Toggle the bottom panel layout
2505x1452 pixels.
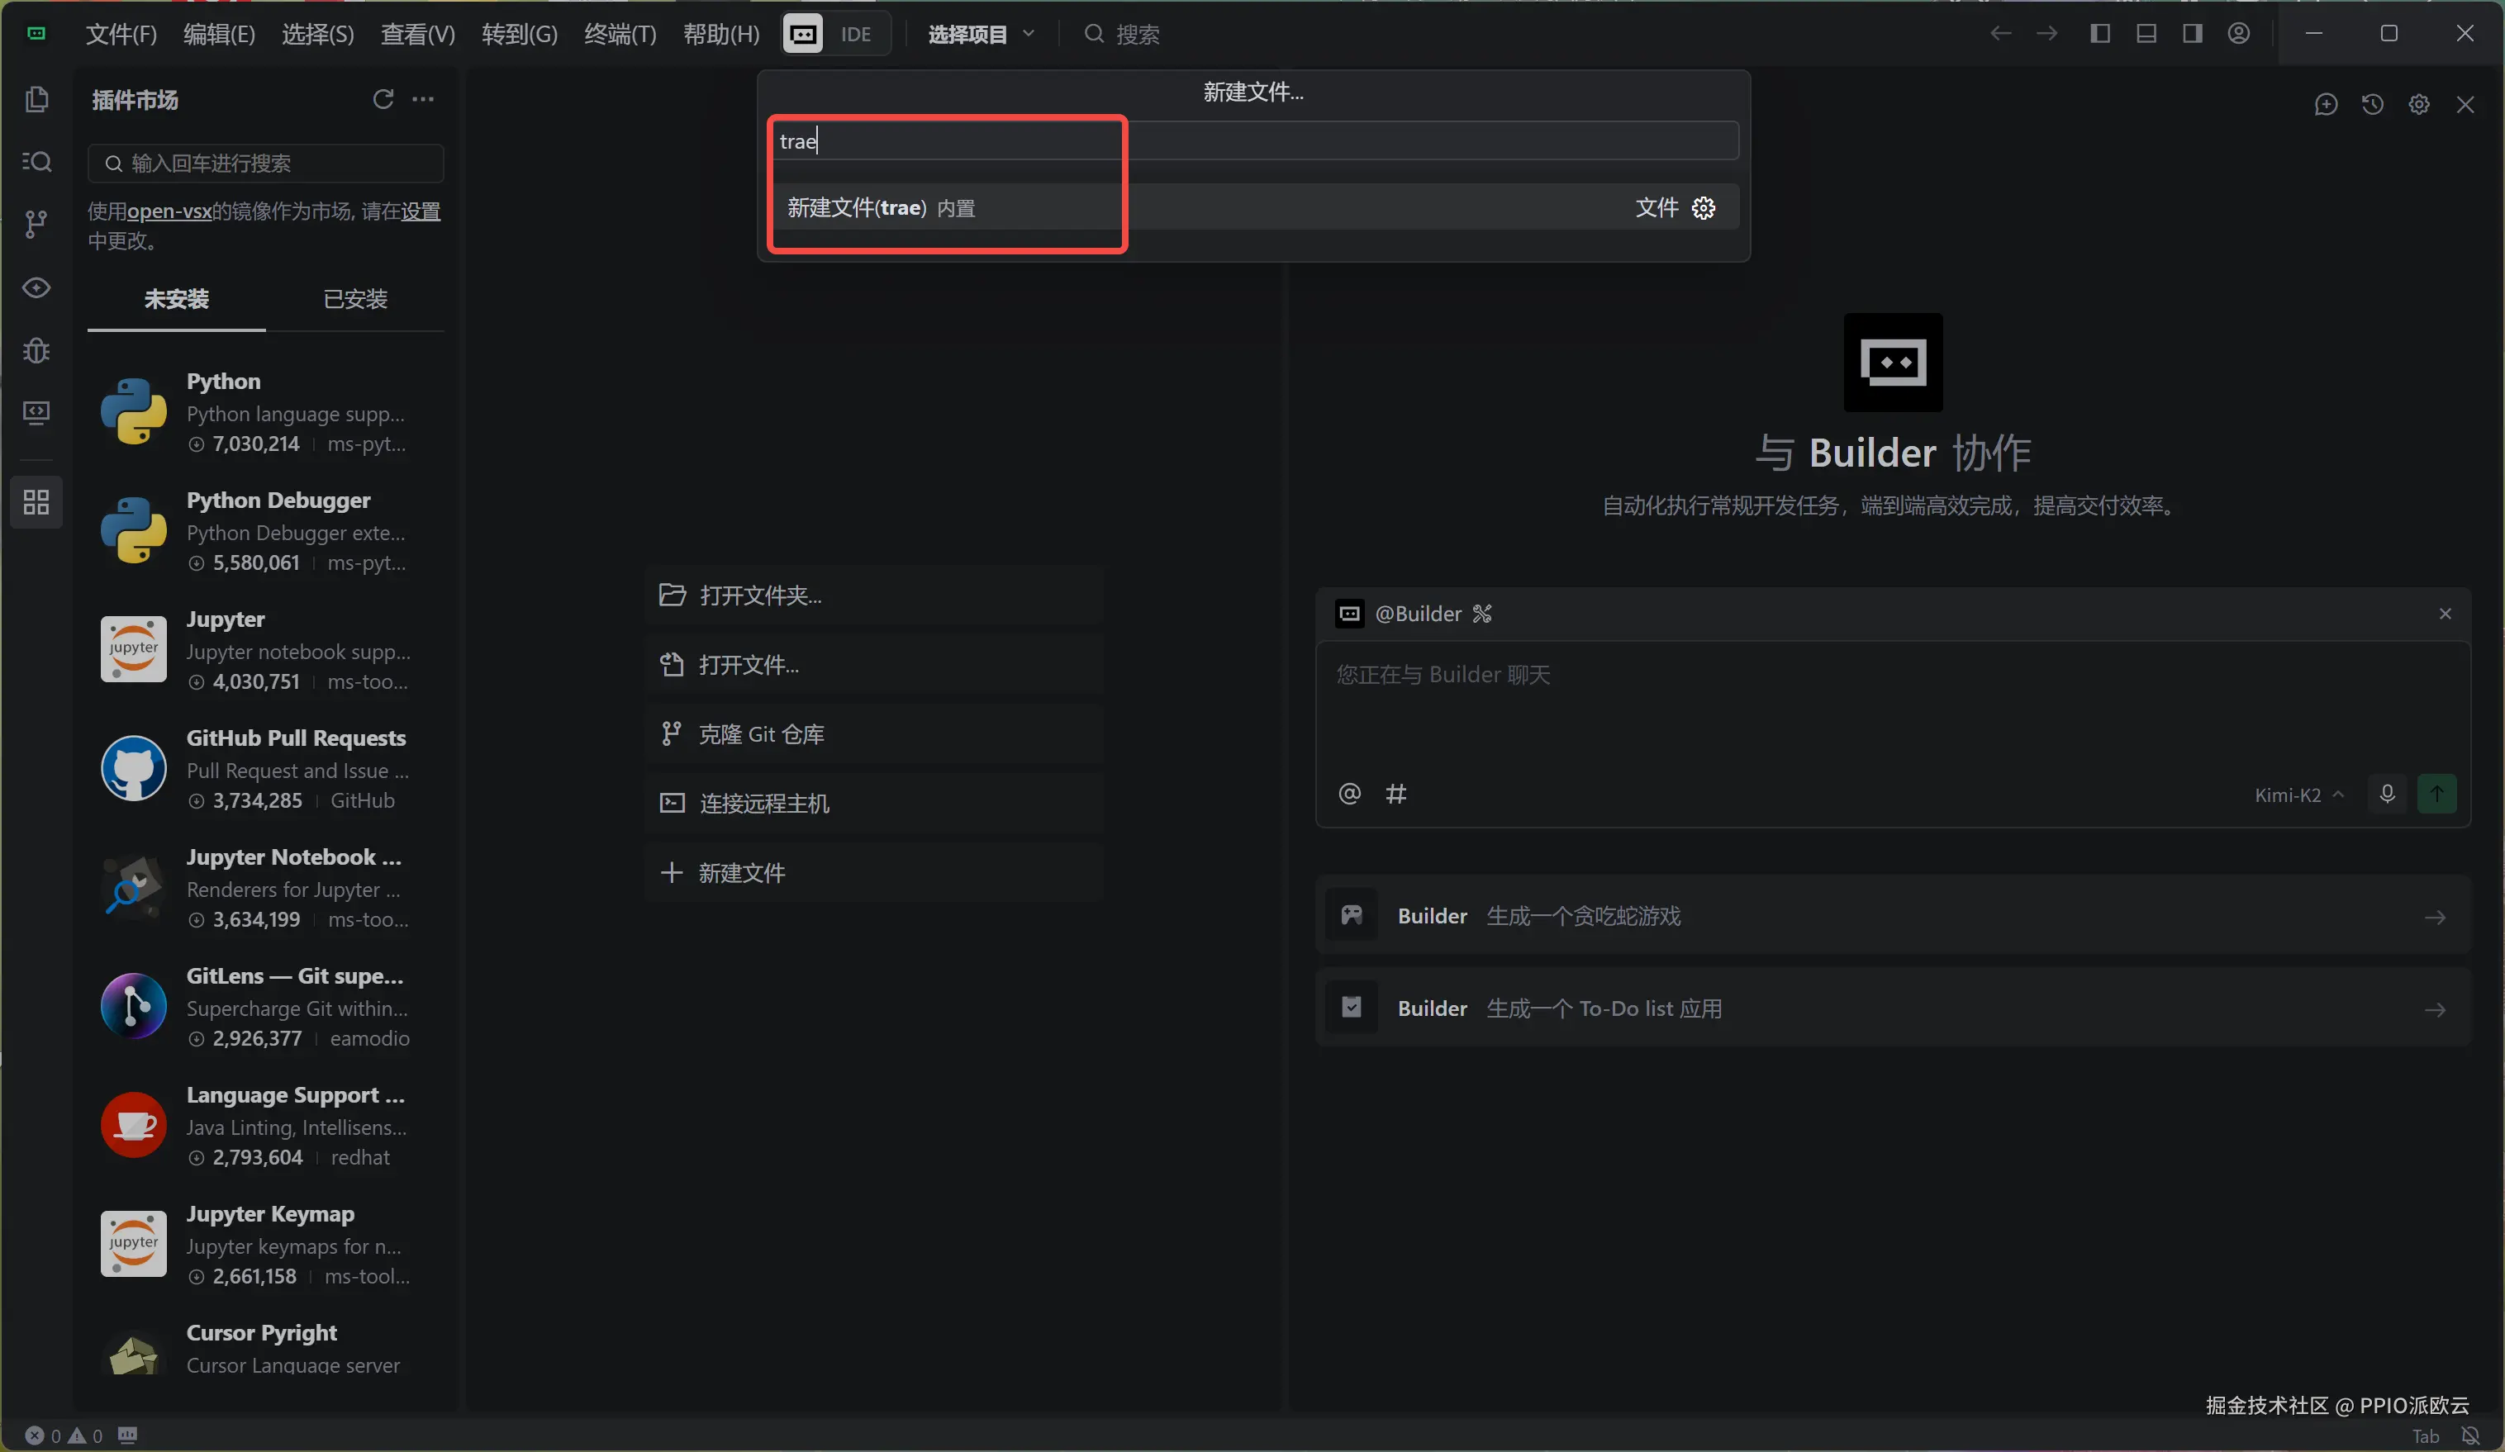click(2146, 34)
